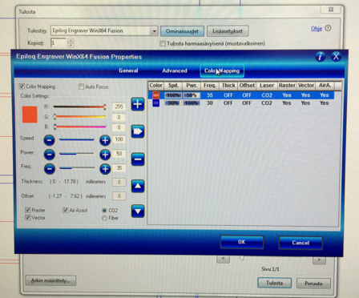Click the Freq slider track
The width and height of the screenshot is (359, 298).
click(77, 168)
